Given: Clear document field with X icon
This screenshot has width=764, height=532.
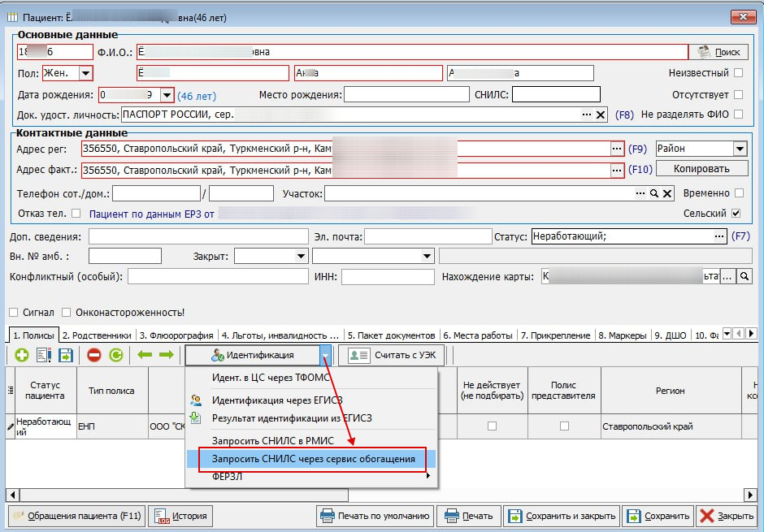Looking at the screenshot, I should (x=601, y=115).
